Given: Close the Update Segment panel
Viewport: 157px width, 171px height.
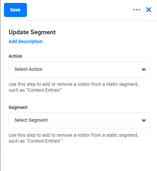Looking at the screenshot, I should pyautogui.click(x=149, y=10).
